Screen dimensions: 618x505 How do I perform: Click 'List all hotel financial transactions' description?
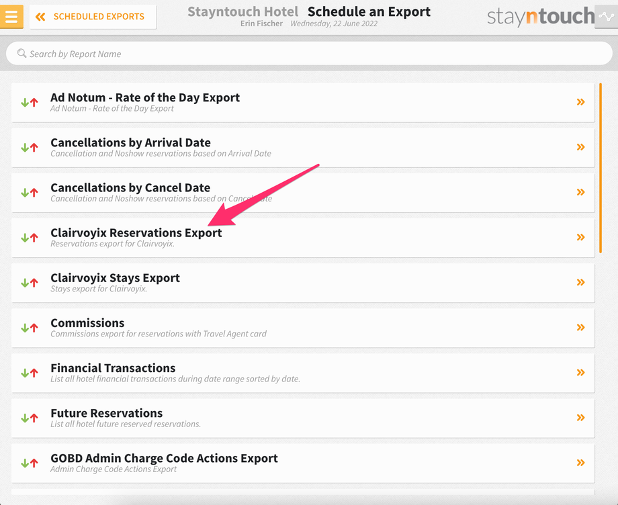(175, 379)
